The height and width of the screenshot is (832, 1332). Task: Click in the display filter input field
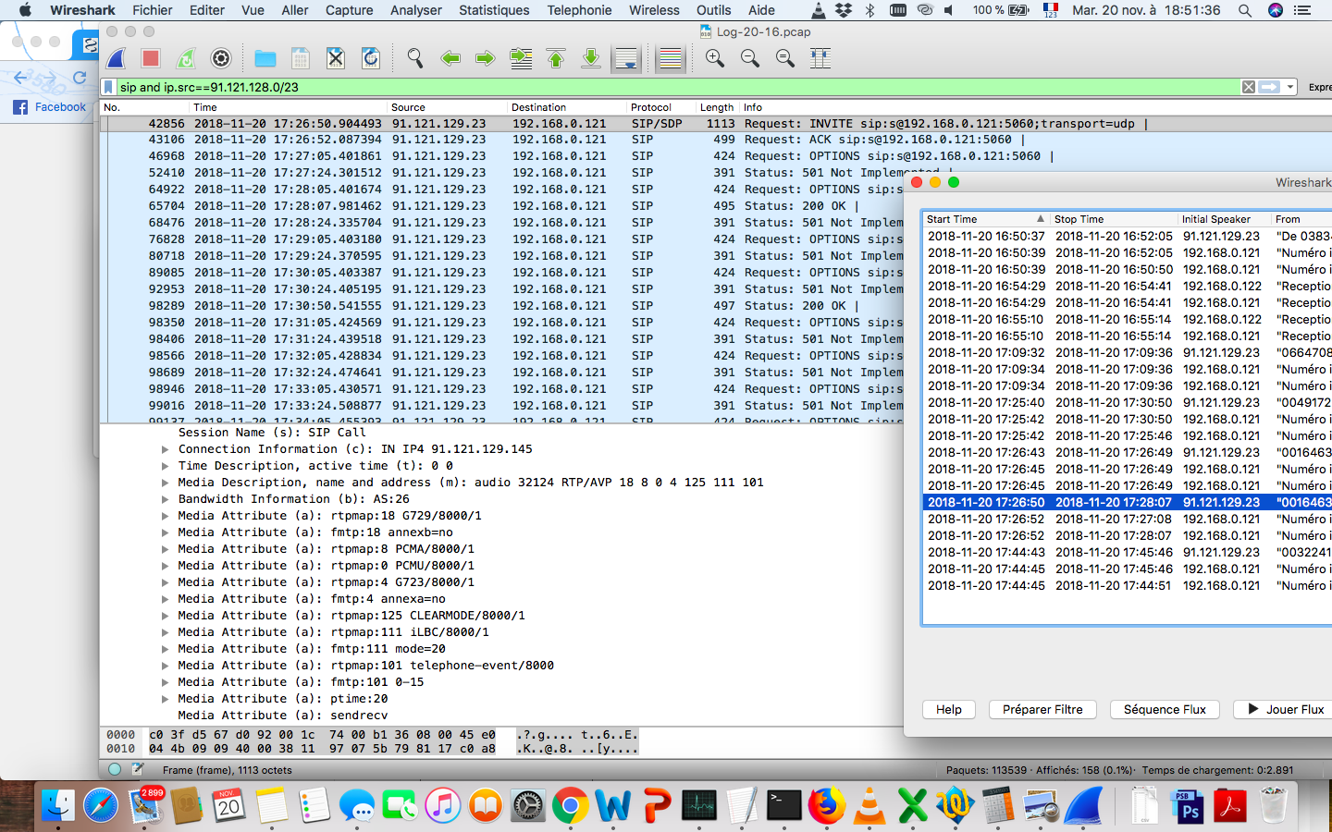coord(647,87)
